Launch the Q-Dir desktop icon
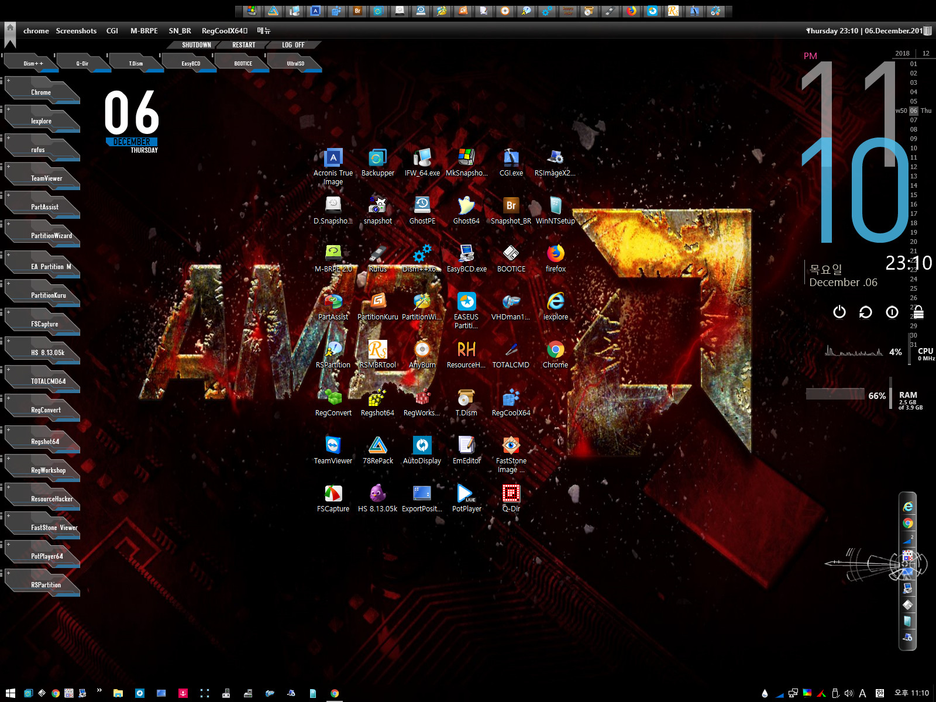Screen dimensions: 936x702 click(511, 498)
